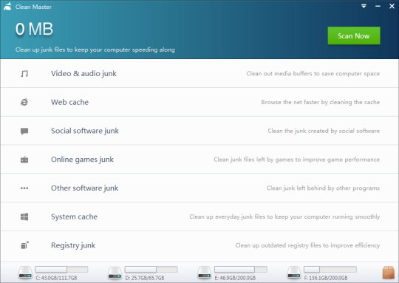This screenshot has height=283, width=399.
Task: Click the C: drive icon
Action: click(25, 273)
